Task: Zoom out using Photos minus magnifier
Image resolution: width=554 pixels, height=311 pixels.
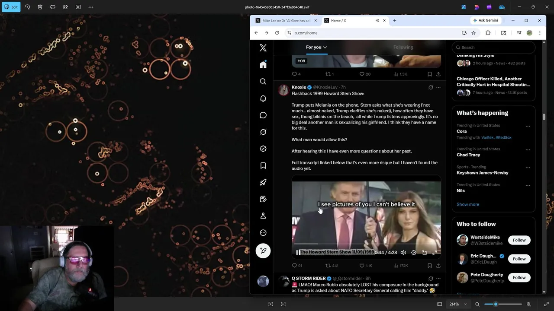Action: click(x=477, y=304)
